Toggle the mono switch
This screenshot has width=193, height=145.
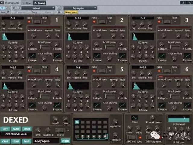pyautogui.click(x=60, y=130)
